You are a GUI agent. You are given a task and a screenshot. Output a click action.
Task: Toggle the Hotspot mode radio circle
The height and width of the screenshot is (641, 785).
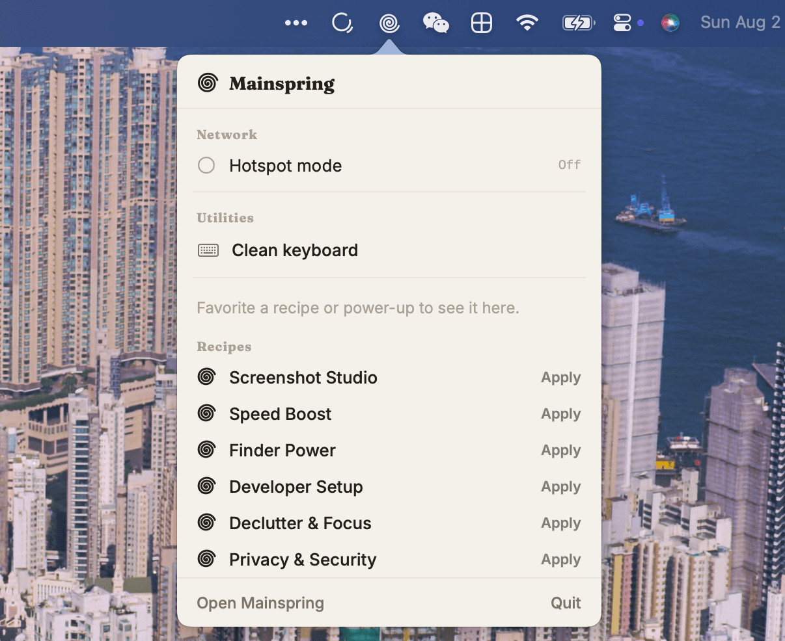point(206,165)
